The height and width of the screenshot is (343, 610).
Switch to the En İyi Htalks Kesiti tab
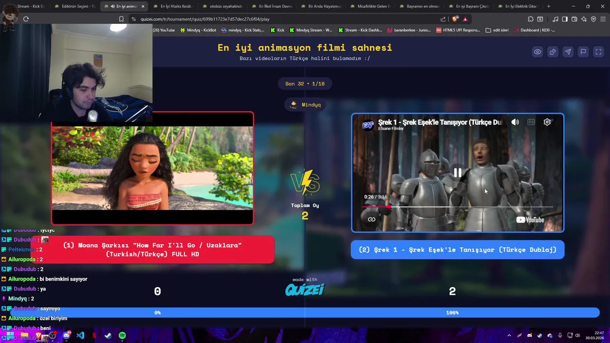click(x=173, y=6)
